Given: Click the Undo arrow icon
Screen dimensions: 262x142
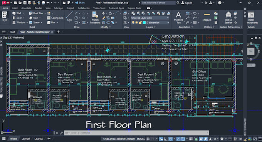Looking at the screenshot, I should click(x=48, y=3).
